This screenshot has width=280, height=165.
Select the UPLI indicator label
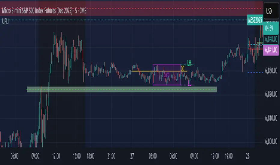pyautogui.click(x=5, y=22)
